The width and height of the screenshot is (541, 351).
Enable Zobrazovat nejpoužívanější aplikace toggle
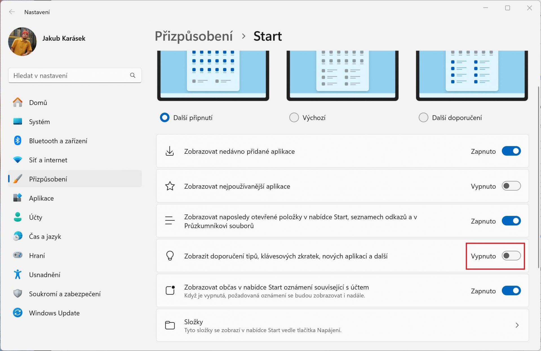coord(511,186)
